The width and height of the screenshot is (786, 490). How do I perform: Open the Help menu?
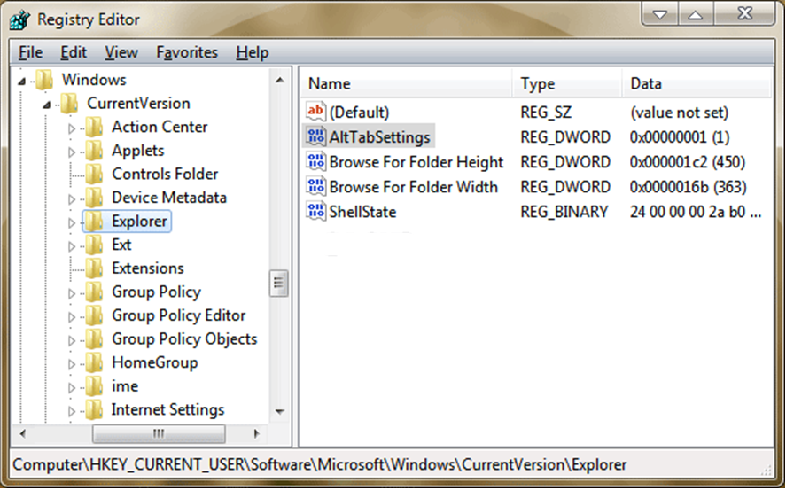(x=253, y=52)
